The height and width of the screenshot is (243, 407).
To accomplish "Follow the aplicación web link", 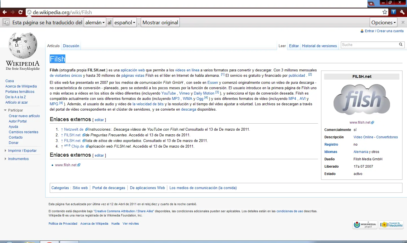I will coord(133,70).
